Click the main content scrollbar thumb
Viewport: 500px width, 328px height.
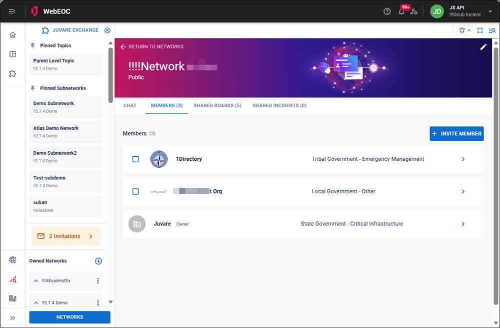coord(496,176)
